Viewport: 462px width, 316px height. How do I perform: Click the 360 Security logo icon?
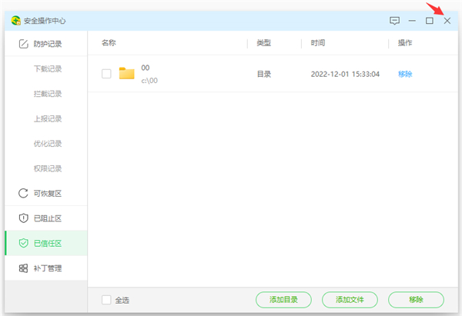[x=15, y=21]
